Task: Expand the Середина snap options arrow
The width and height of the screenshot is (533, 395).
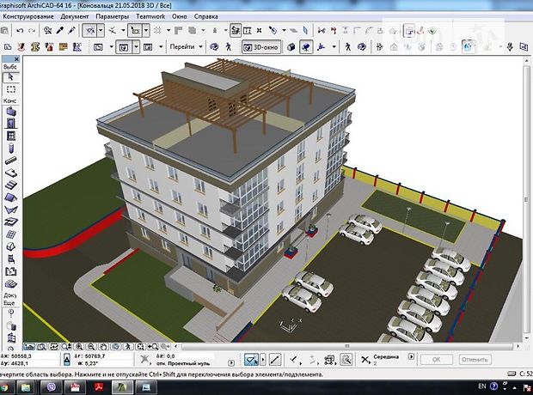Action: click(411, 356)
